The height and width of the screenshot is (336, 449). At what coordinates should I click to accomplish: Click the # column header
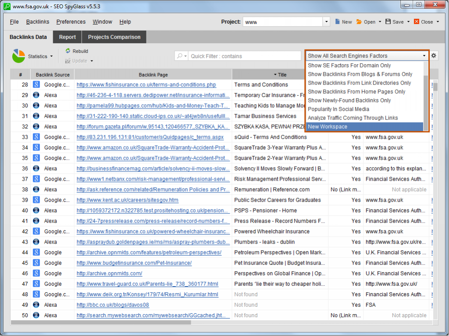click(20, 75)
